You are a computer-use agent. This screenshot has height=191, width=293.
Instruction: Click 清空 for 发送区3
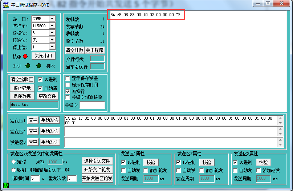(33, 142)
